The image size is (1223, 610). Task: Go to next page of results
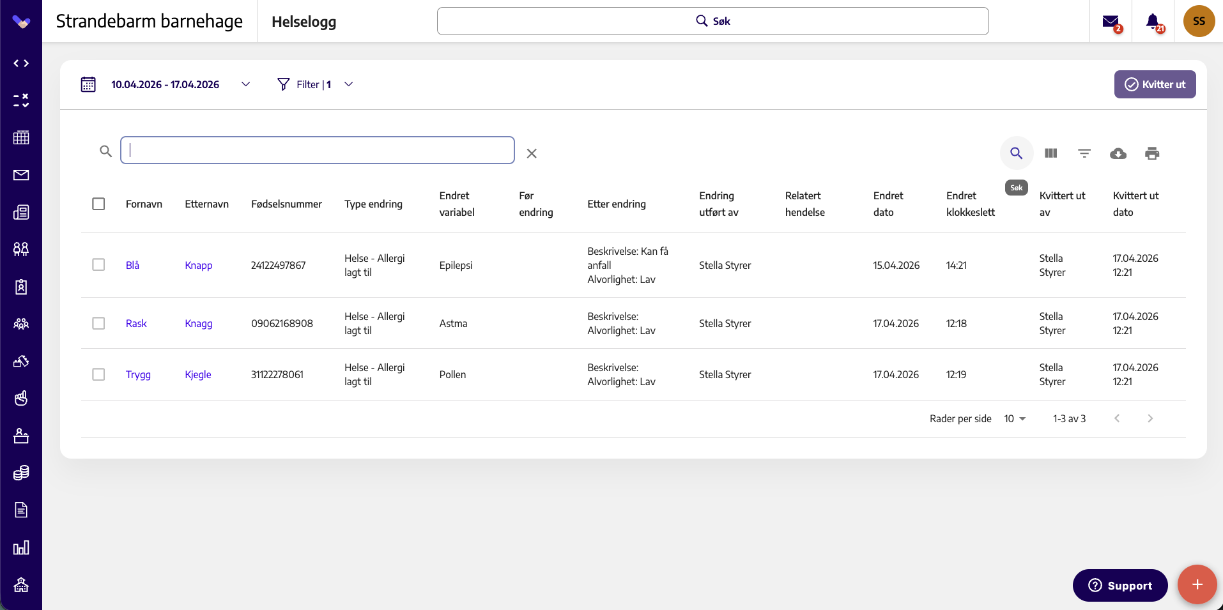pos(1150,418)
